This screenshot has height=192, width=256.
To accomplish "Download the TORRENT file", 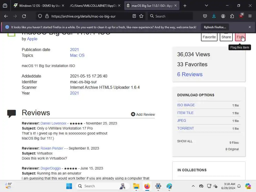I will coord(185,128).
